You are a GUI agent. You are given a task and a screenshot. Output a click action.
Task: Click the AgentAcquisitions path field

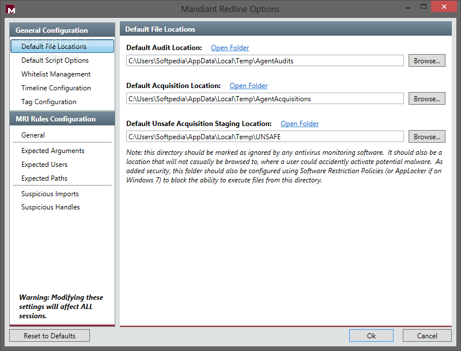(265, 98)
